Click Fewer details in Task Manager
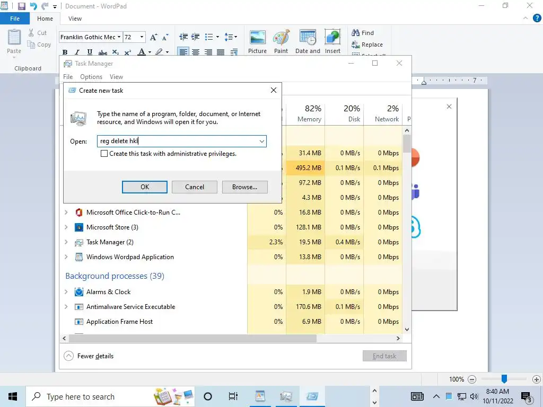Screen dimensions: 543x407 pyautogui.click(x=89, y=356)
